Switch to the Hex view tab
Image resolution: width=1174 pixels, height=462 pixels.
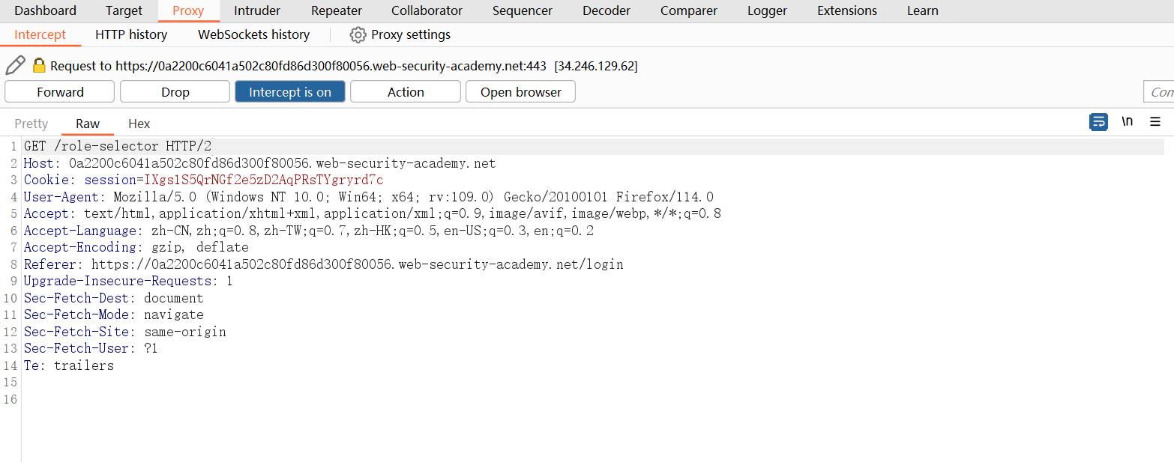[x=139, y=124]
